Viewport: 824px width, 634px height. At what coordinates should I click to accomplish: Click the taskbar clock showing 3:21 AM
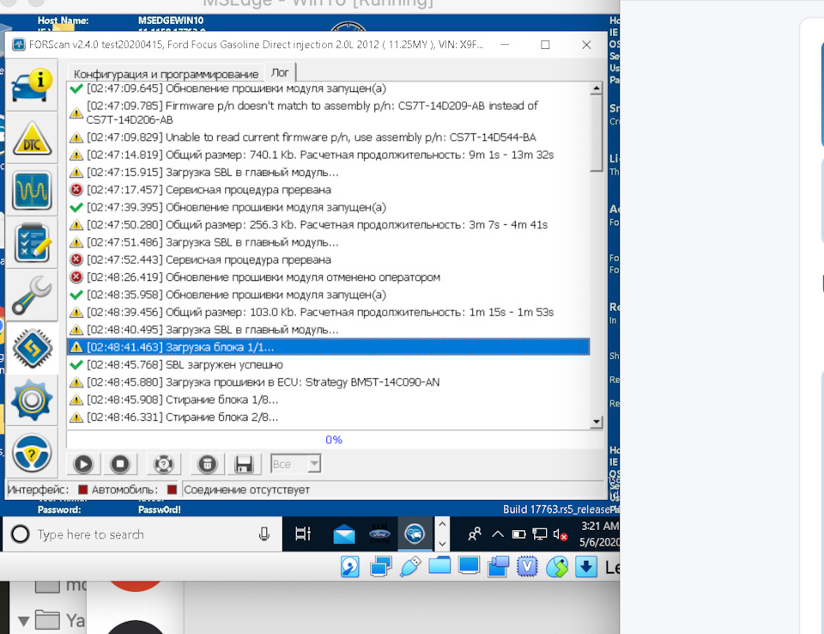[x=599, y=533]
